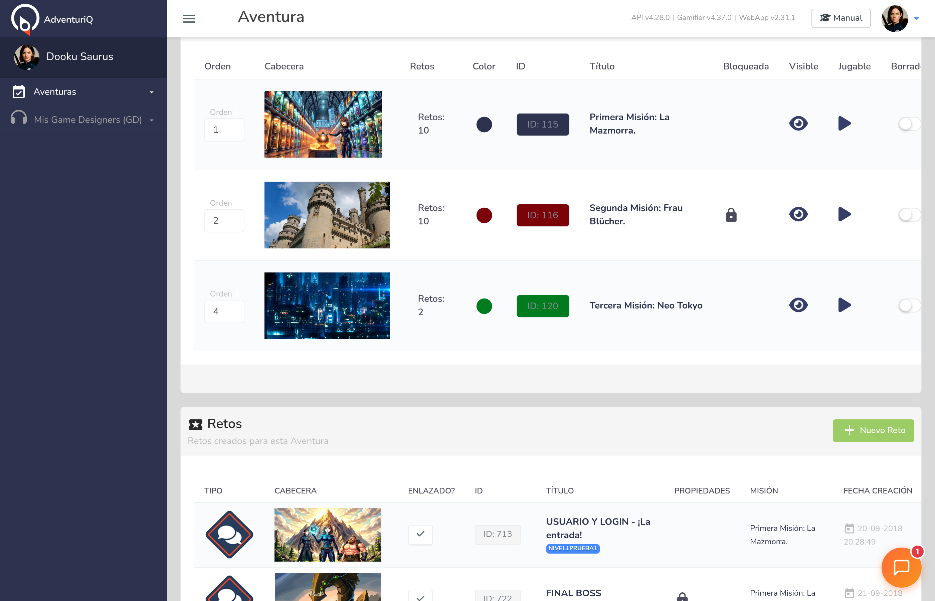Click the ID: 713 badge
This screenshot has width=935, height=601.
point(498,534)
